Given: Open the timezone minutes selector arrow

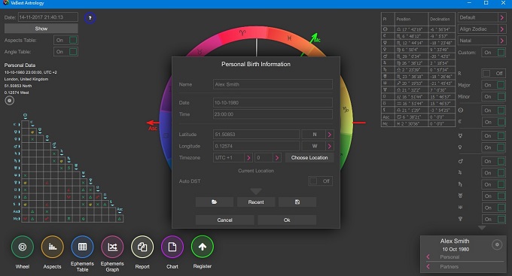Looking at the screenshot, I should point(277,158).
